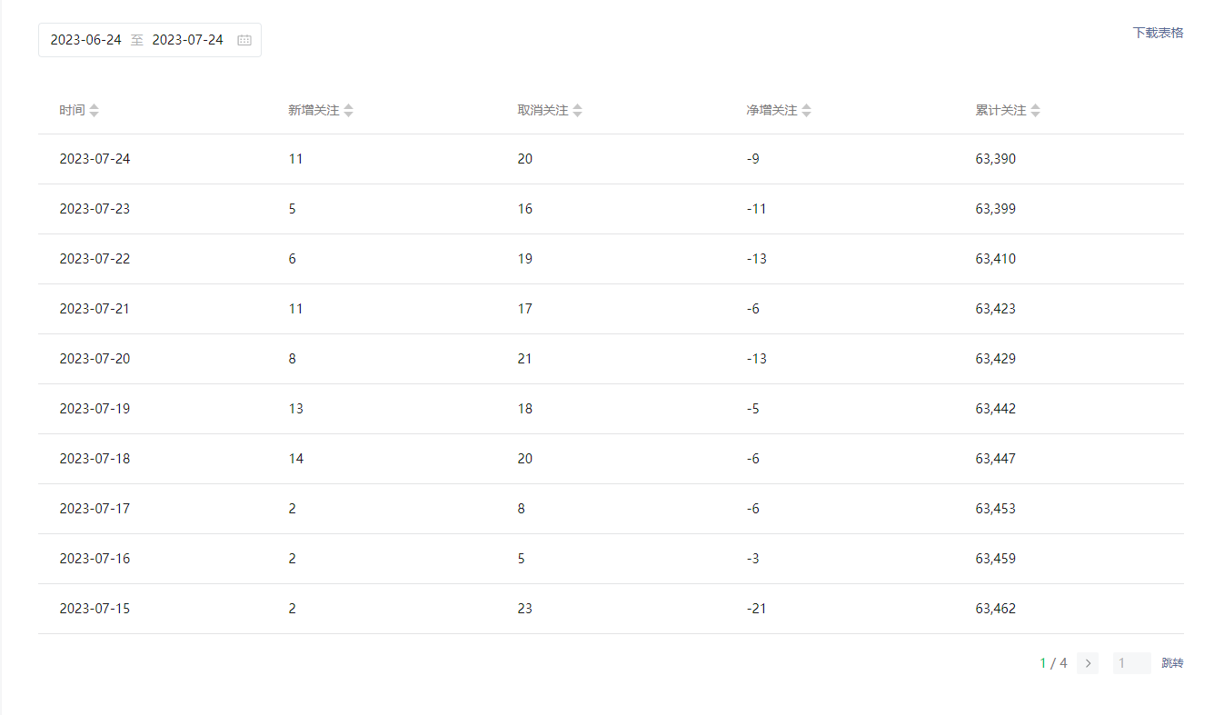Click net change -21 for 2023-07-15
1214x715 pixels.
point(756,609)
